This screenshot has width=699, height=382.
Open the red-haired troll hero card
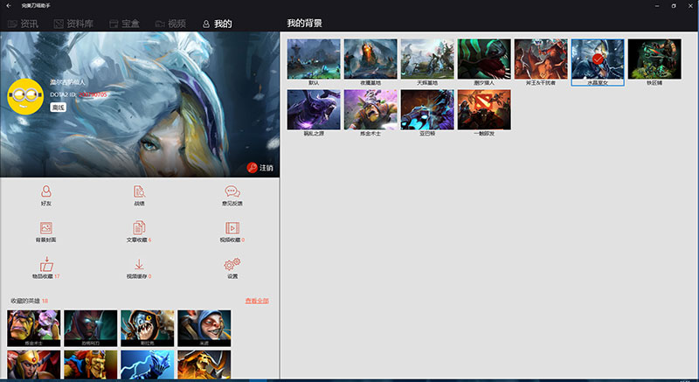pos(91,365)
